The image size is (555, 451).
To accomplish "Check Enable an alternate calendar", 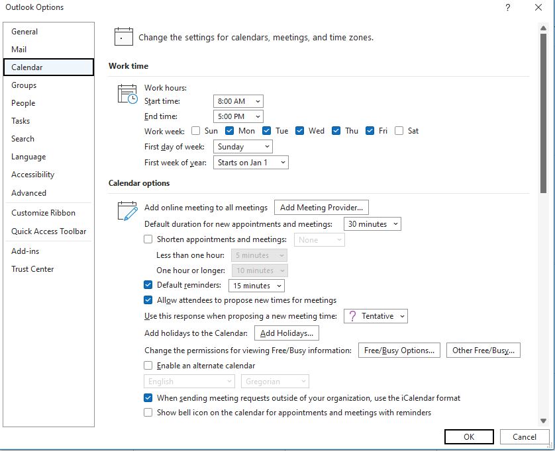I will coord(148,365).
